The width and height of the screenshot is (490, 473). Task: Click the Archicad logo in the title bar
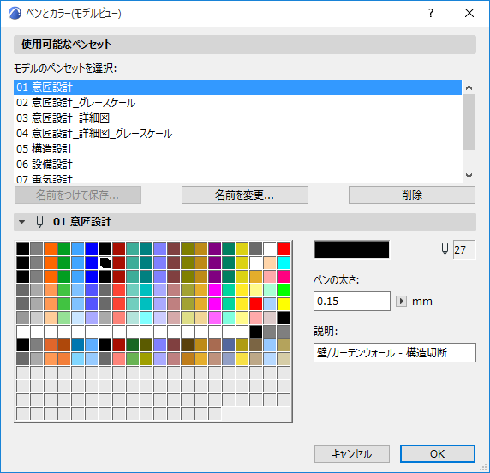click(15, 13)
